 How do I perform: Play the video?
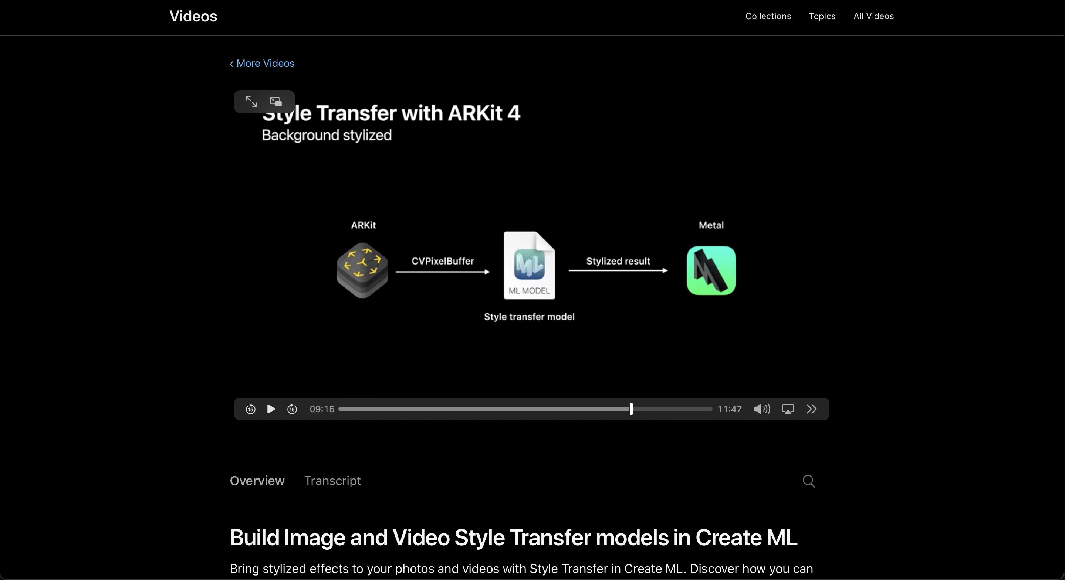pos(271,409)
